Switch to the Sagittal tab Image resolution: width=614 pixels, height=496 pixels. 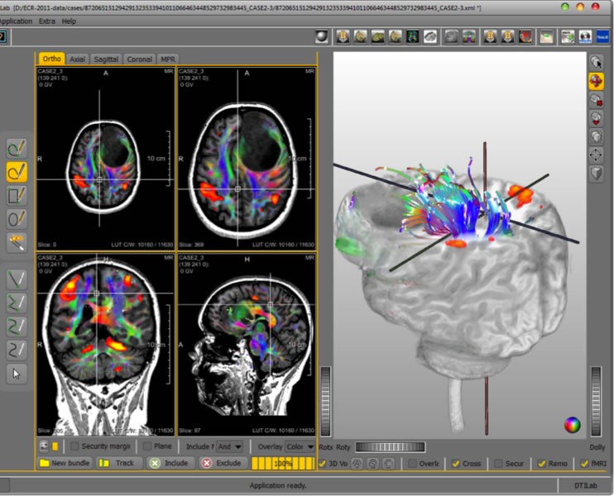pos(106,60)
